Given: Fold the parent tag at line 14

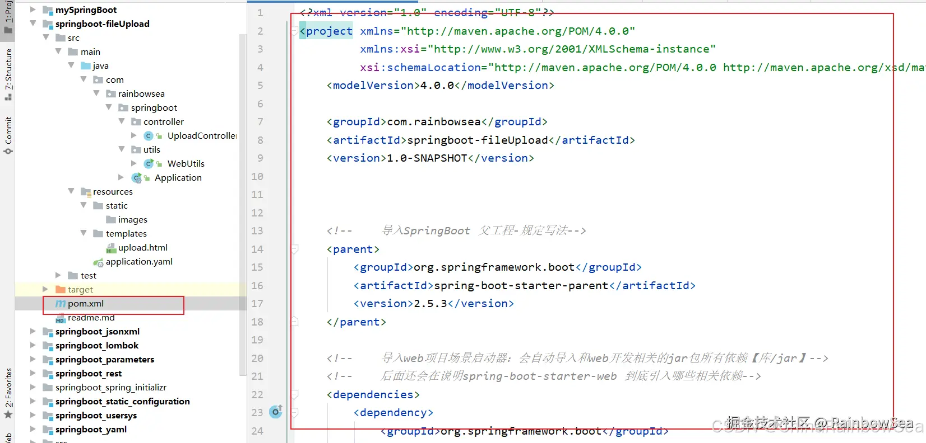Looking at the screenshot, I should 294,249.
